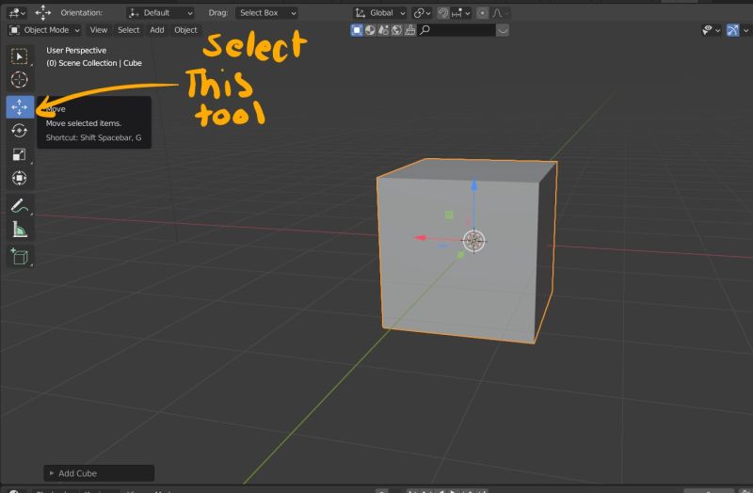Image resolution: width=753 pixels, height=493 pixels.
Task: Open proportional falloff curve dropdown
Action: (x=500, y=13)
